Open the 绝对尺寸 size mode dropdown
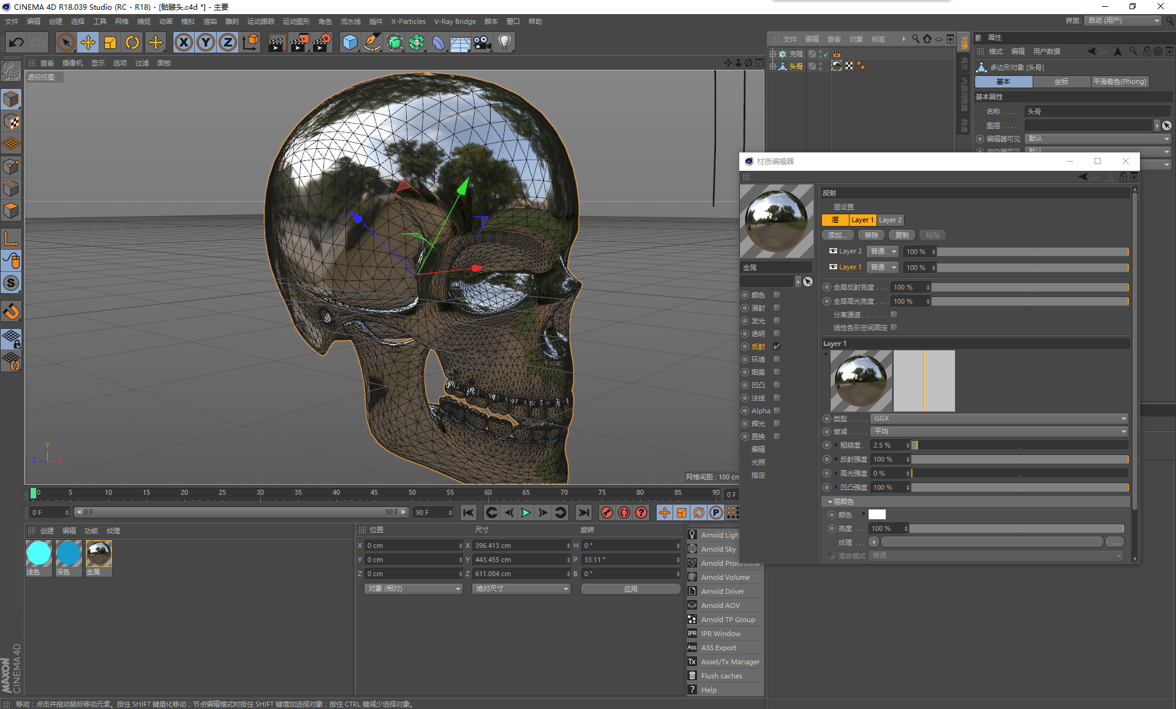 point(521,588)
